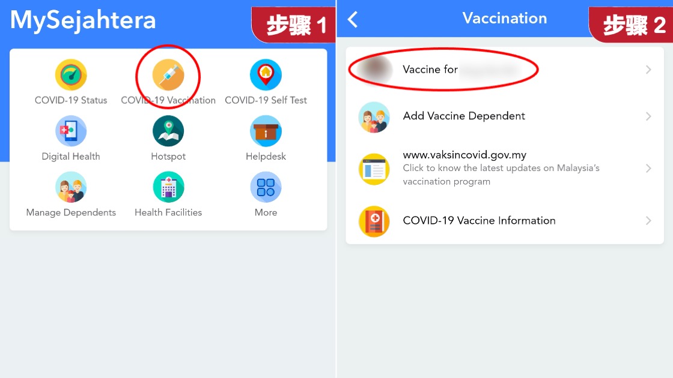Open Digital Health icon
Screen dimensions: 673x378
point(71,131)
